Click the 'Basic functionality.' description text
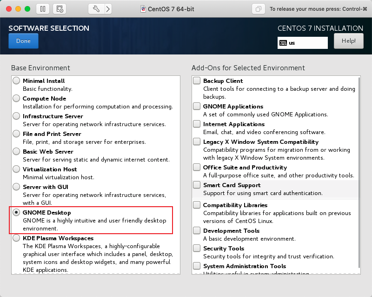372x297 pixels. [x=47, y=89]
